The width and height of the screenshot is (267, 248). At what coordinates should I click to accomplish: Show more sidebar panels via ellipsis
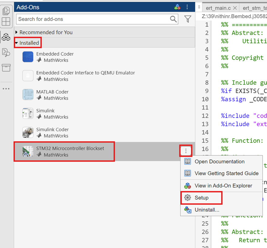click(6, 89)
